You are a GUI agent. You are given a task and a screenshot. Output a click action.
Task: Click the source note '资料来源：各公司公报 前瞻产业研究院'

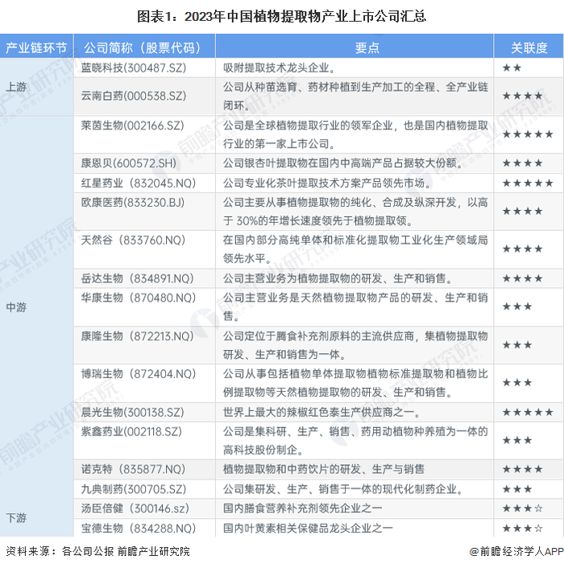coord(97,551)
